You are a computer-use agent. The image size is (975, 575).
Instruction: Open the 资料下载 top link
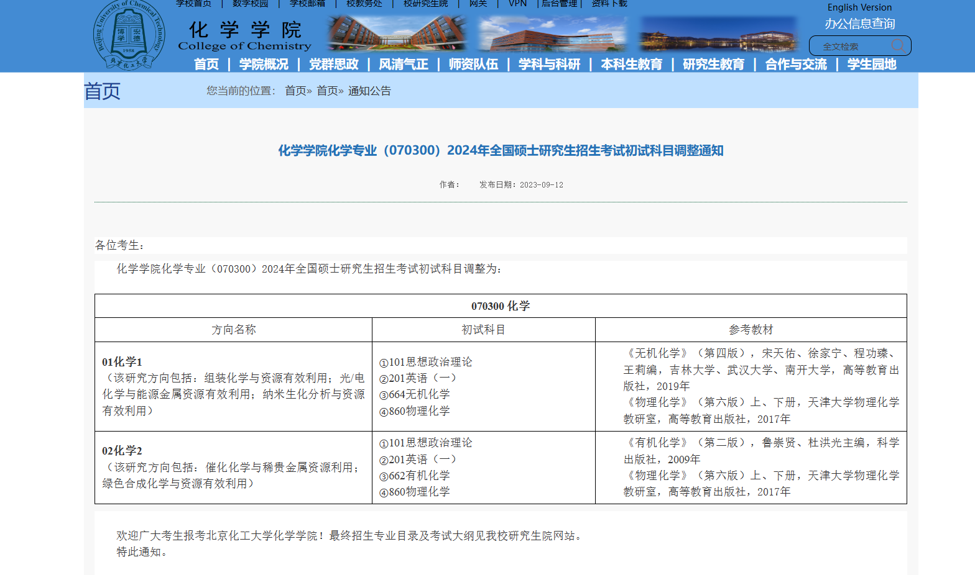pyautogui.click(x=609, y=4)
